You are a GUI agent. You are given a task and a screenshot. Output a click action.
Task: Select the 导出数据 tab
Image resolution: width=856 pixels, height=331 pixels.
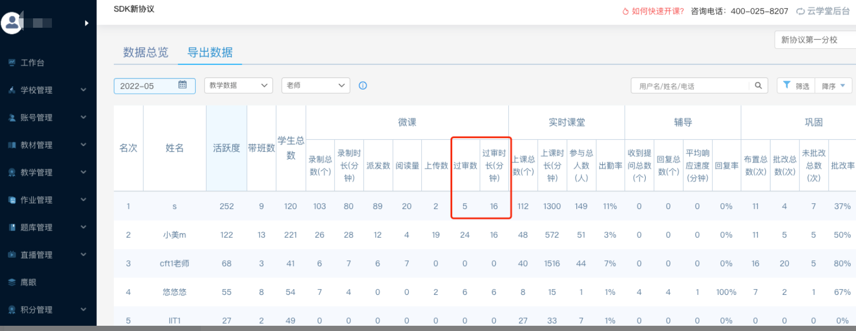coord(210,52)
